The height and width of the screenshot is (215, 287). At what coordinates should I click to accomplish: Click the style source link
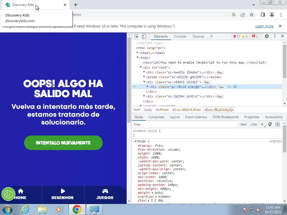[275, 141]
